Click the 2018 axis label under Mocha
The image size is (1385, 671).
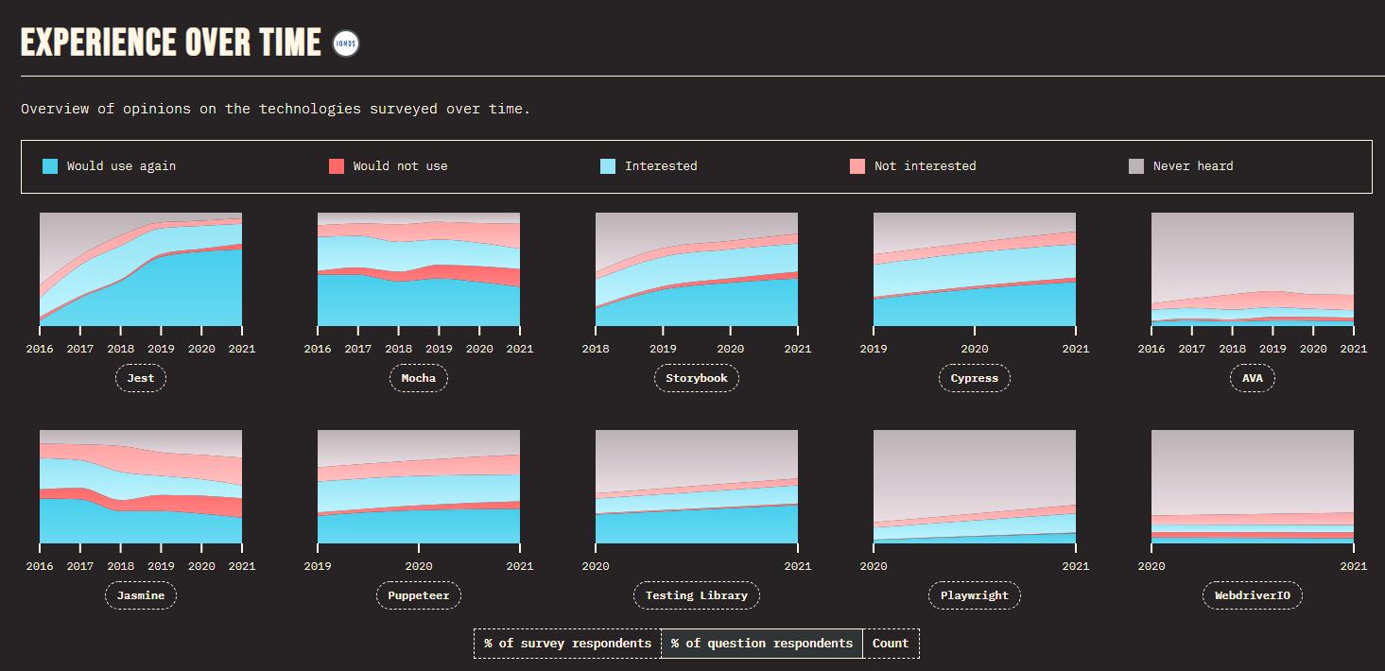tap(399, 349)
